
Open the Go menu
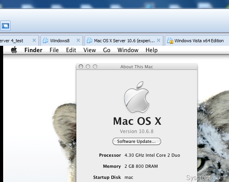[x=107, y=50]
